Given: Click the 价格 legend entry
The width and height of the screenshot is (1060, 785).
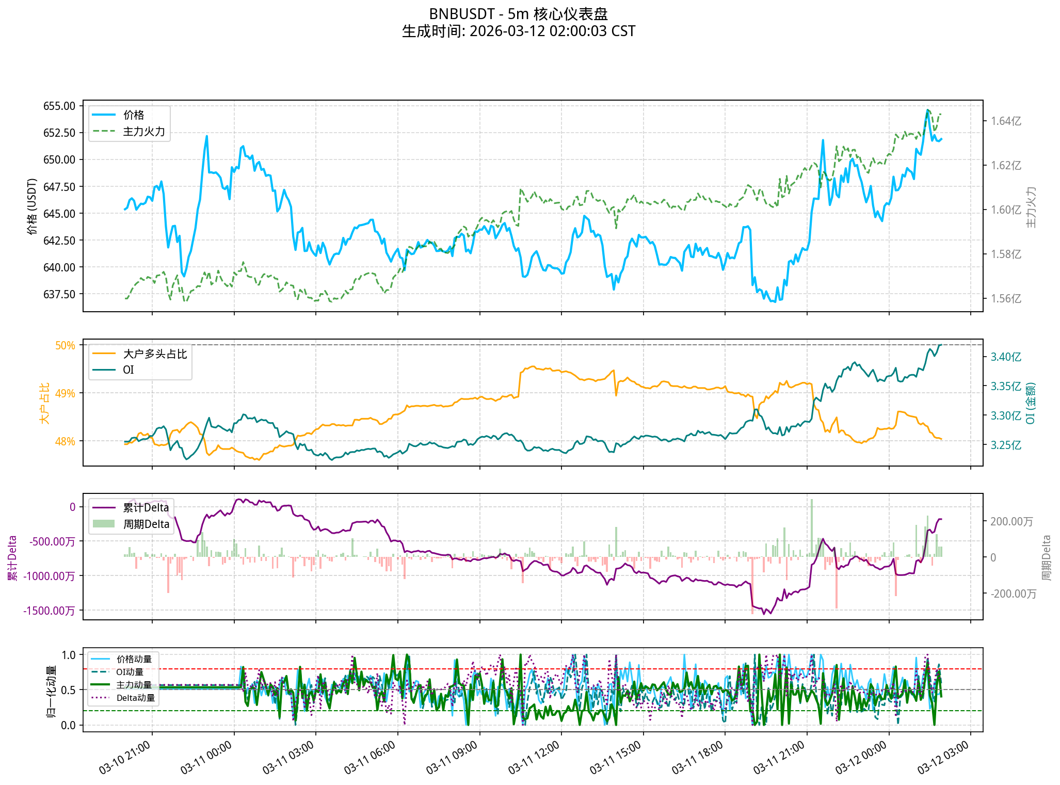Looking at the screenshot, I should click(133, 115).
